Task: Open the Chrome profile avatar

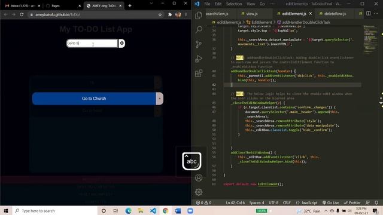Action: tap(178, 14)
